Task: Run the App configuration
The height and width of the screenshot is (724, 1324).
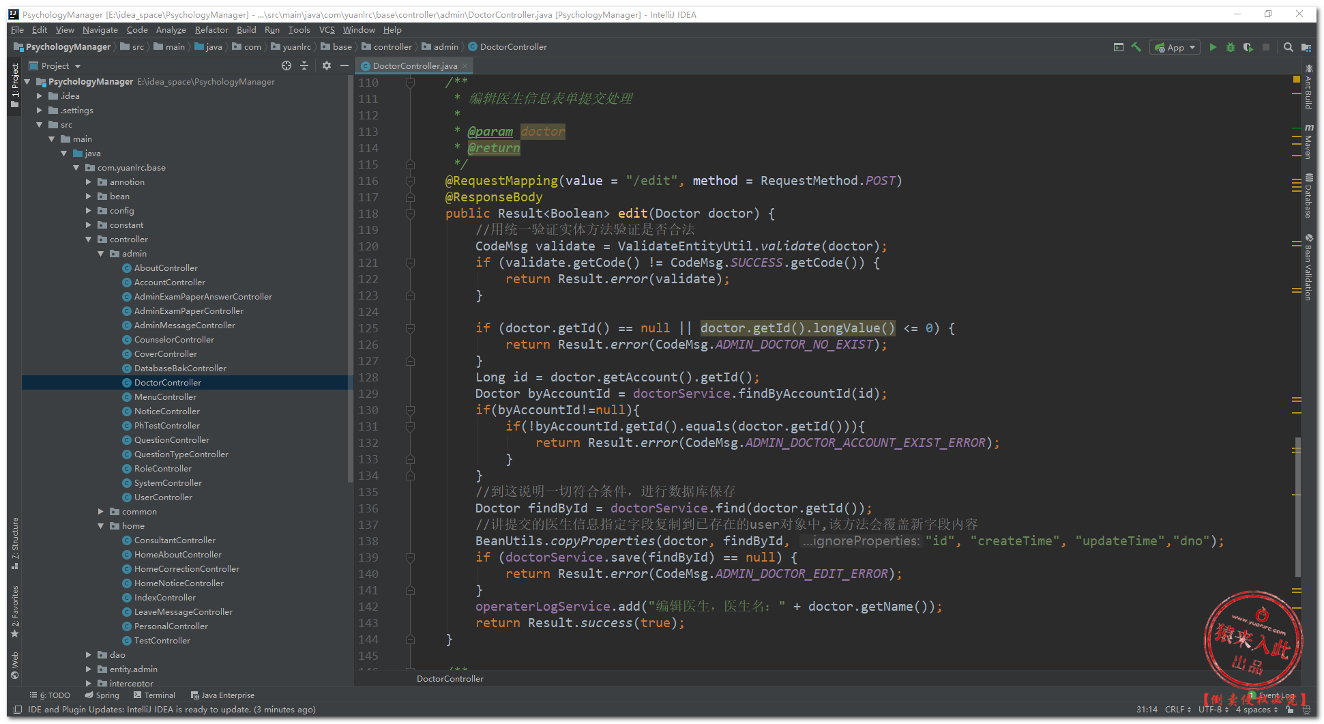Action: click(1212, 47)
